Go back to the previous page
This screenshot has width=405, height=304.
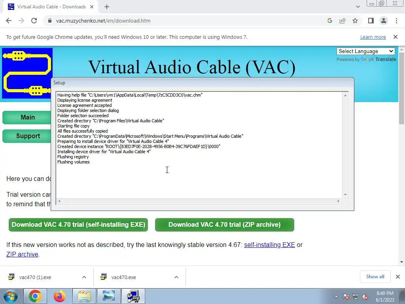[x=9, y=21]
